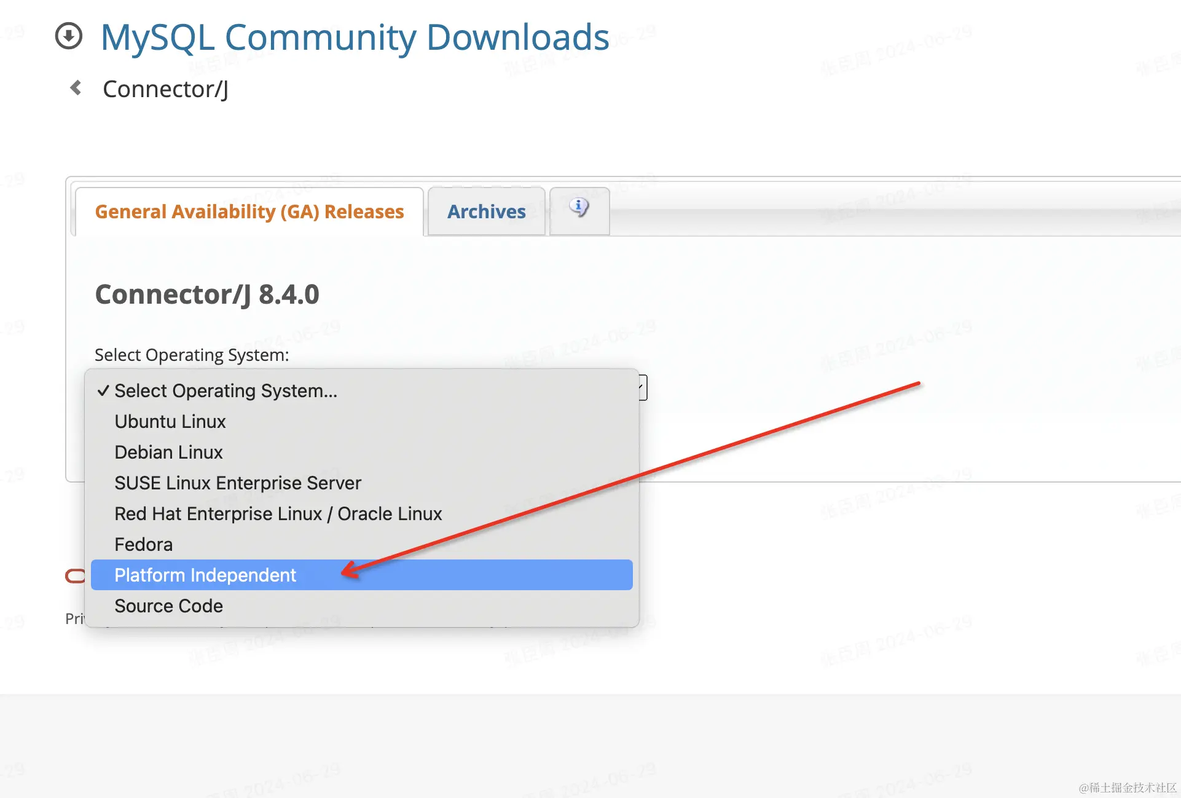Screen dimensions: 1181x798
Task: Click the Connector/J 8.4.0 heading
Action: coord(207,294)
